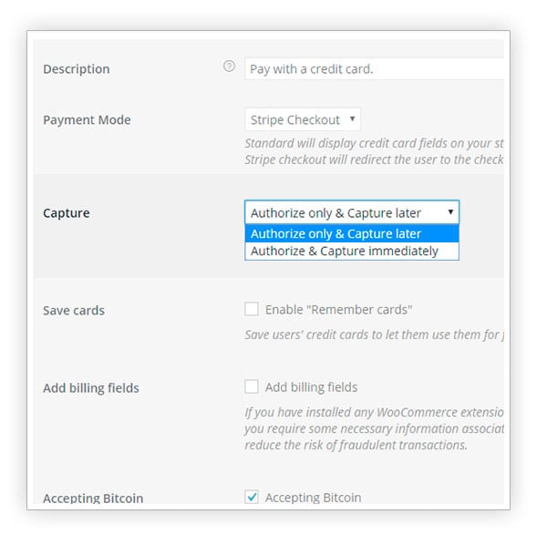Click the Description text field

pos(374,68)
